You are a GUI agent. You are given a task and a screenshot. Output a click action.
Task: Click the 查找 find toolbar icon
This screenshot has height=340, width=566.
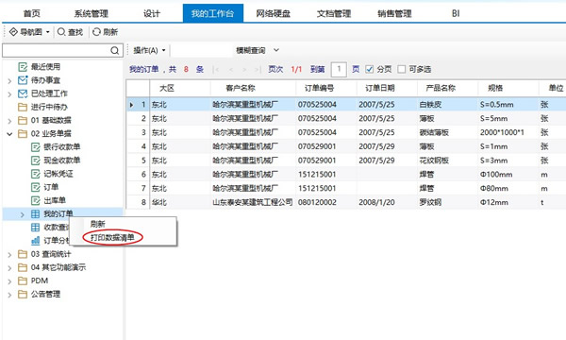pyautogui.click(x=61, y=32)
